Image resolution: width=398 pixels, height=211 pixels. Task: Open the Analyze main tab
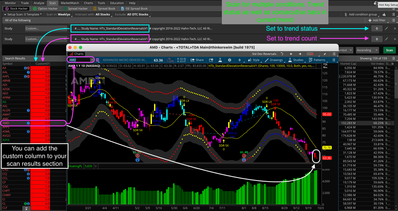39,3
